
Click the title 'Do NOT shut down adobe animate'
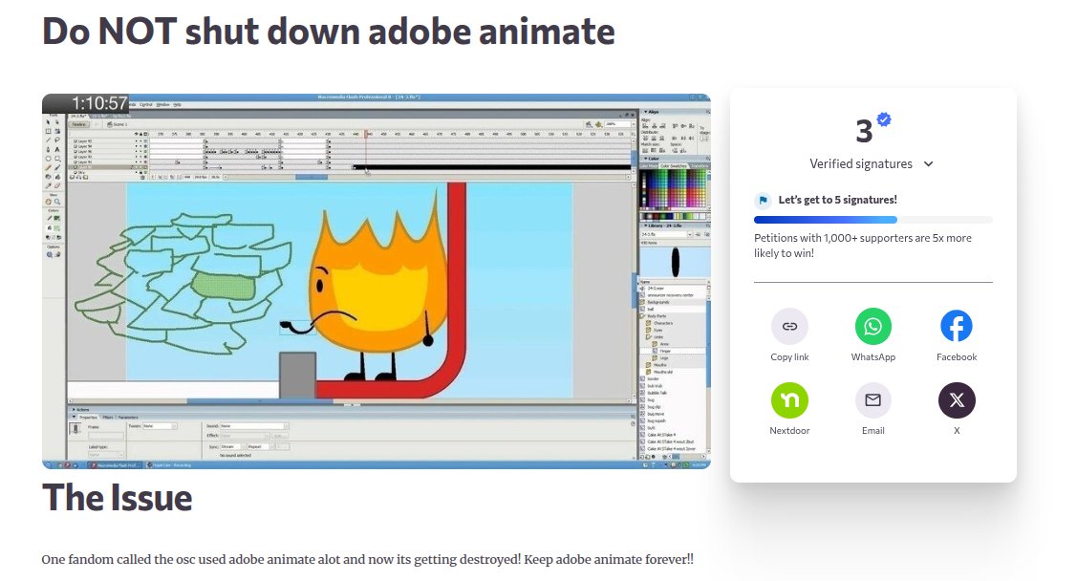(x=329, y=32)
